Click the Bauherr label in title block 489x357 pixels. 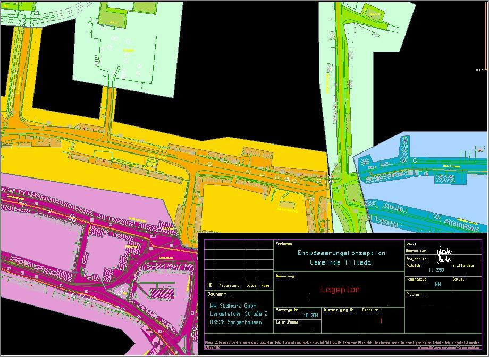[x=217, y=294]
